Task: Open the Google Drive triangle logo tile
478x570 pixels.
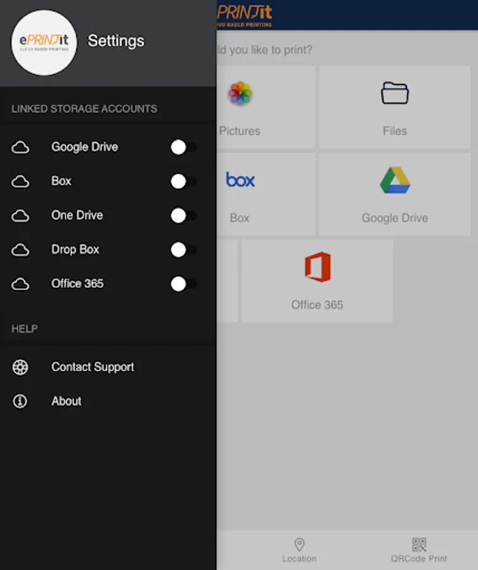Action: pyautogui.click(x=395, y=180)
